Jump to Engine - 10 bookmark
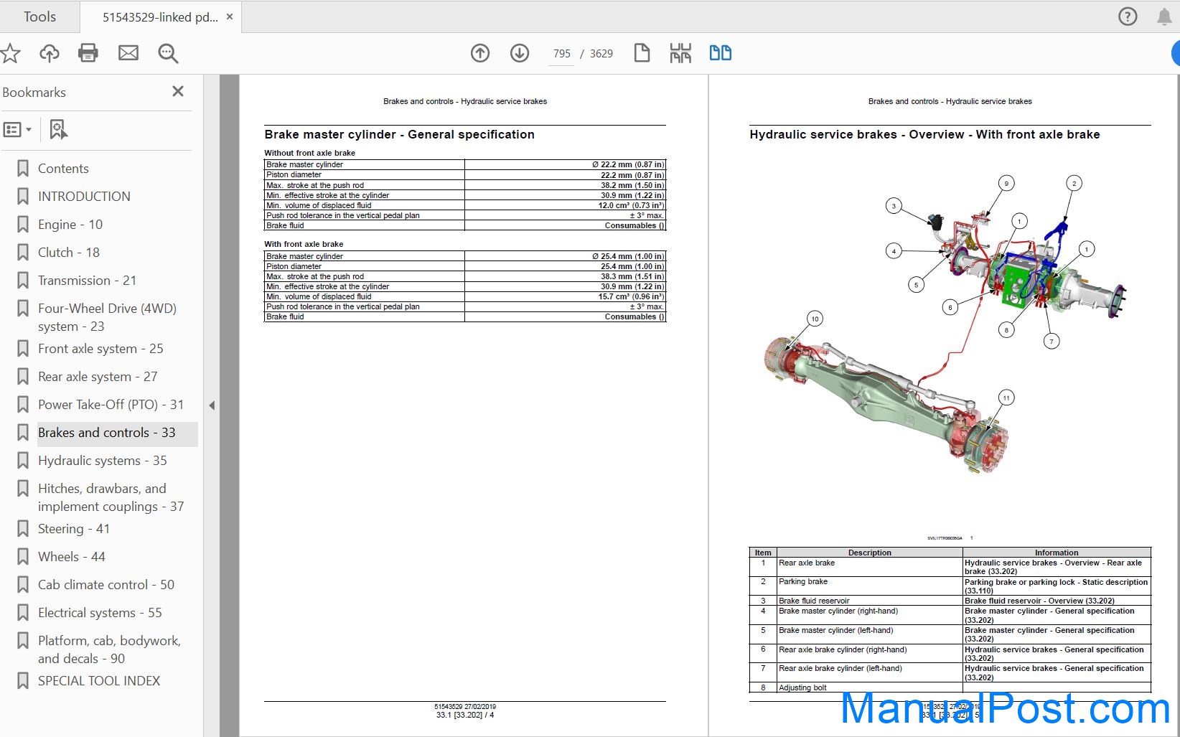 pos(70,225)
